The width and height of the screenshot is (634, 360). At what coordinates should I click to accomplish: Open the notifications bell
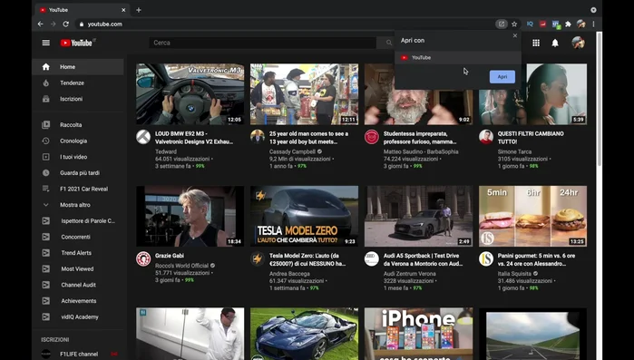(555, 43)
